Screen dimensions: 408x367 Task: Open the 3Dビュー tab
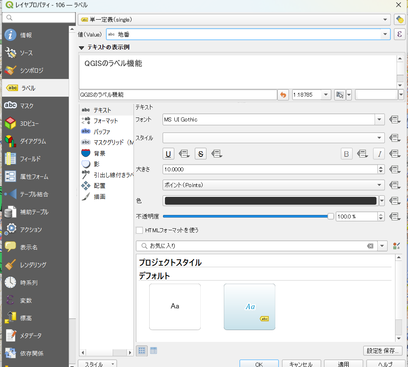point(35,123)
